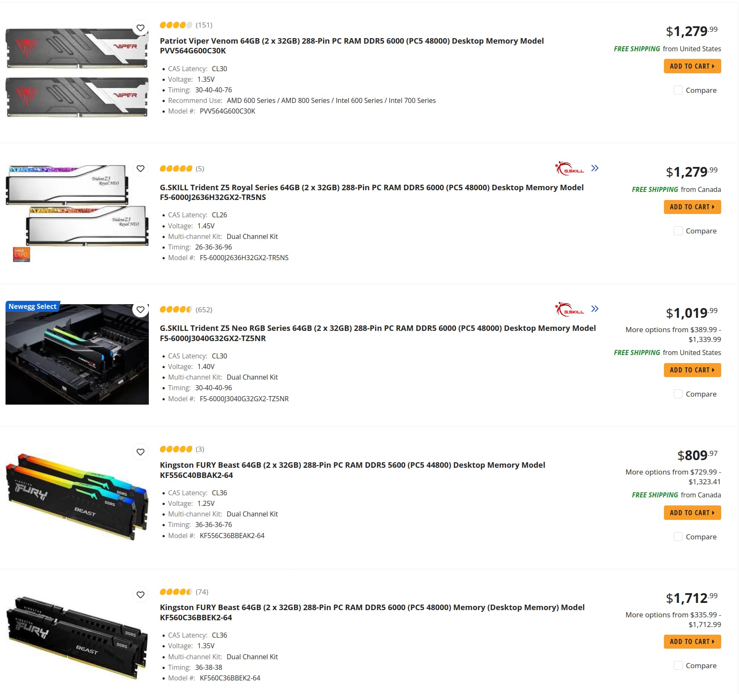Open G.SKILL brand logo on Royal Series
Image resolution: width=739 pixels, height=694 pixels.
point(570,168)
